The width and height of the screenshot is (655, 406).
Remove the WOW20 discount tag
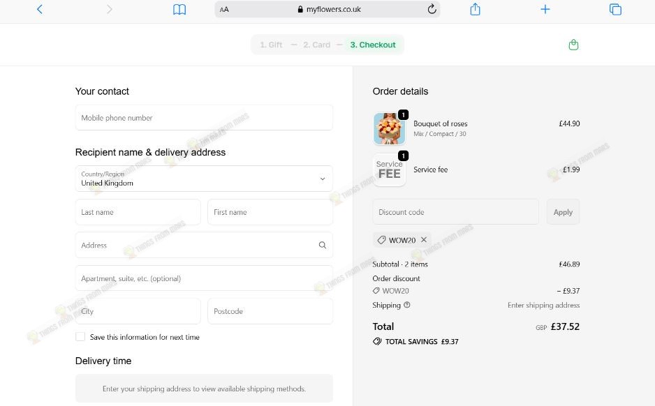(424, 239)
